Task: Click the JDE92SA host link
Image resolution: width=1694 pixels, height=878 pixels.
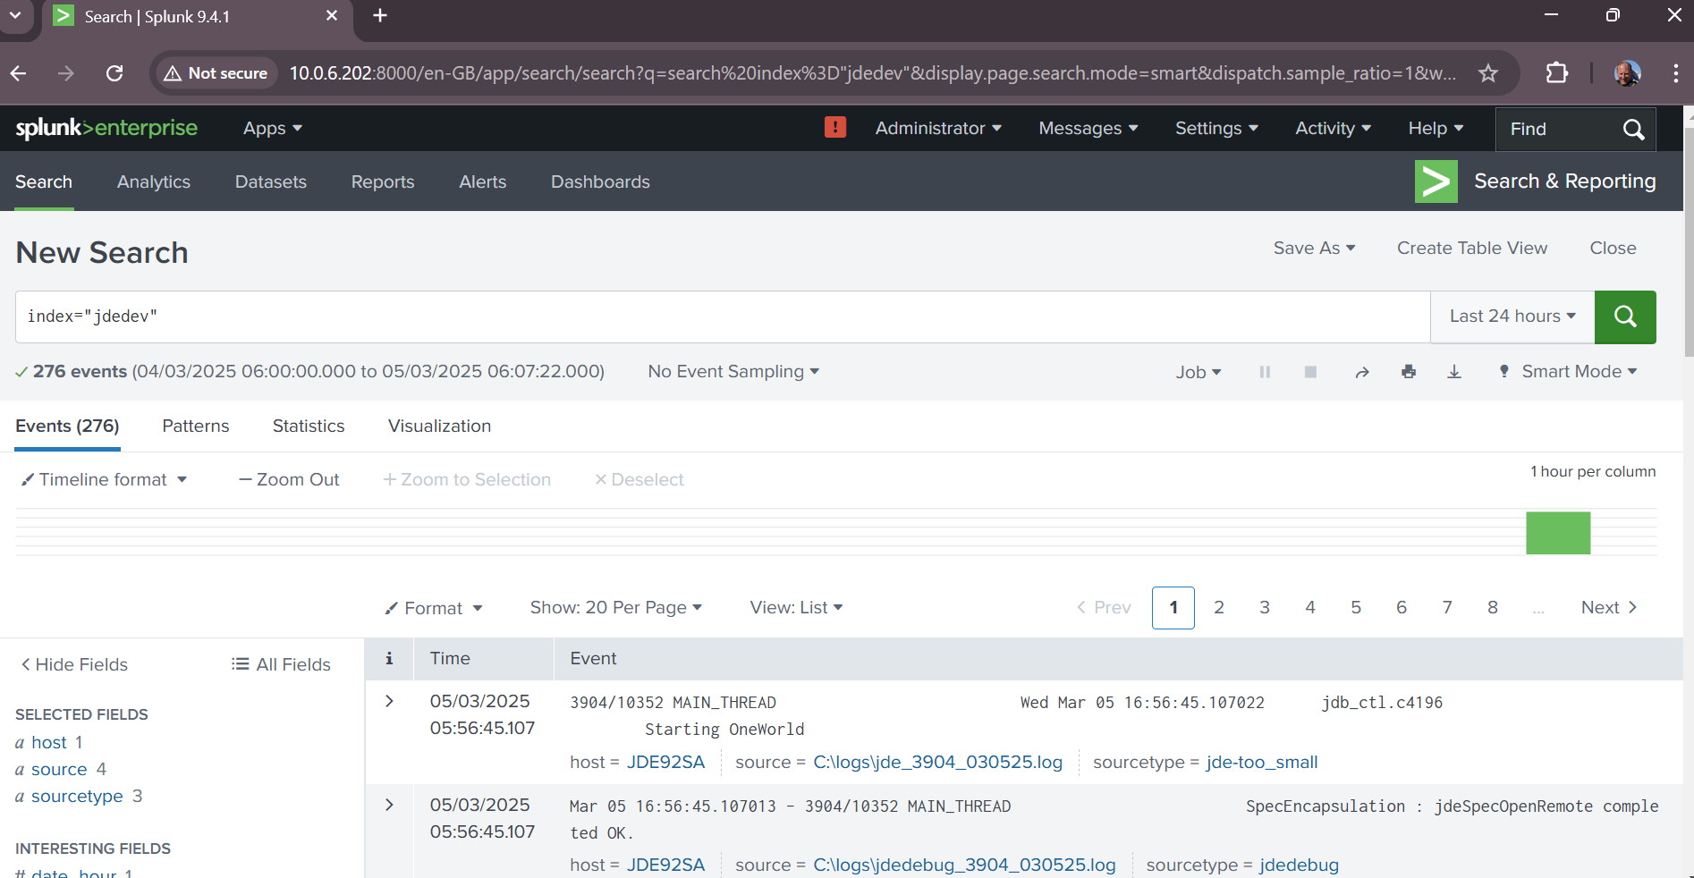Action: coord(665,762)
